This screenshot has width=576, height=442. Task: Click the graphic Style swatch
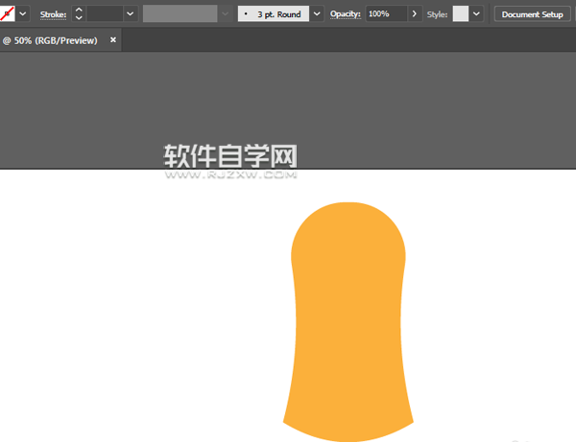(461, 14)
